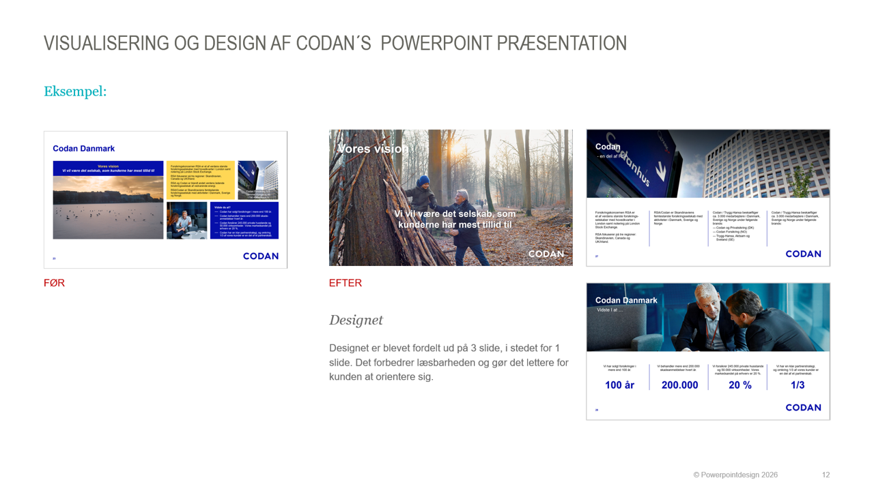Viewport: 874px width, 491px height.
Task: Open the 'FØR' Codan Danmark slide thumbnail
Action: click(165, 200)
